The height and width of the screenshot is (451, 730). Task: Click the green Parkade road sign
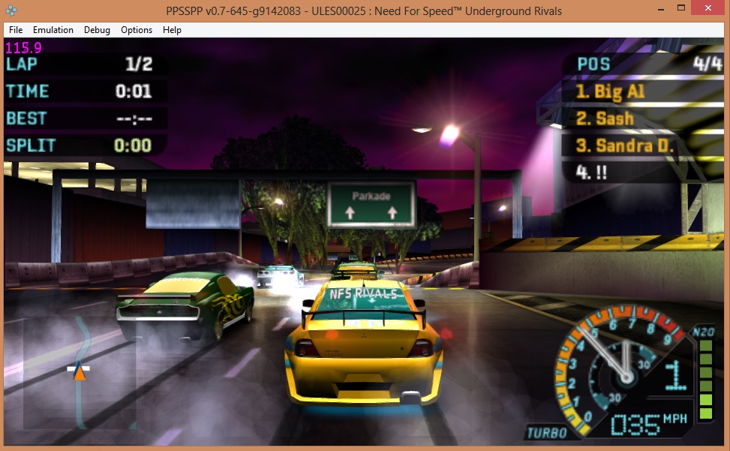point(371,203)
